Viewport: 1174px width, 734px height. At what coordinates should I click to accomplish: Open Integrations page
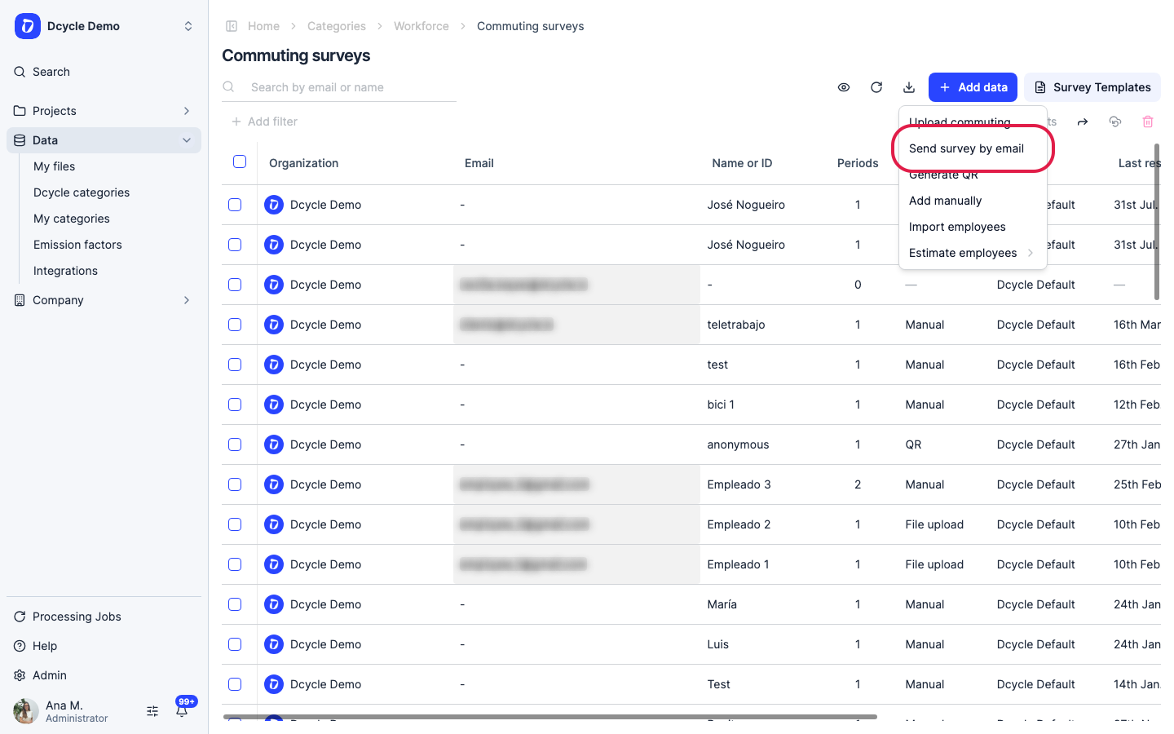(65, 271)
